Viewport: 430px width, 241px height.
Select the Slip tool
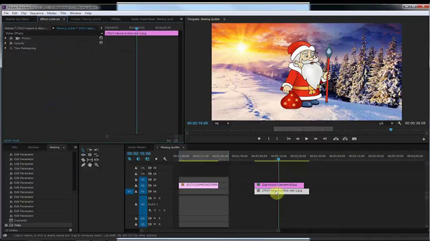coord(89,160)
